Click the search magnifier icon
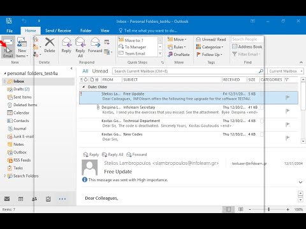Viewport: 306px width, 229px height. [261, 71]
